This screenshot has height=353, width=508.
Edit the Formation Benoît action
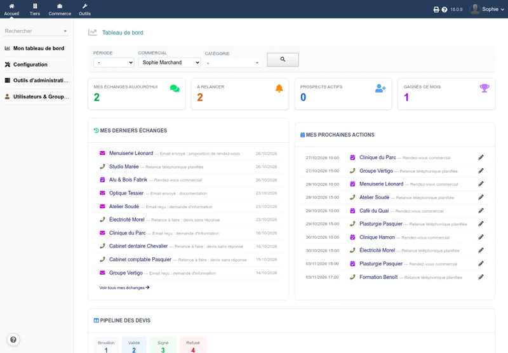click(481, 277)
